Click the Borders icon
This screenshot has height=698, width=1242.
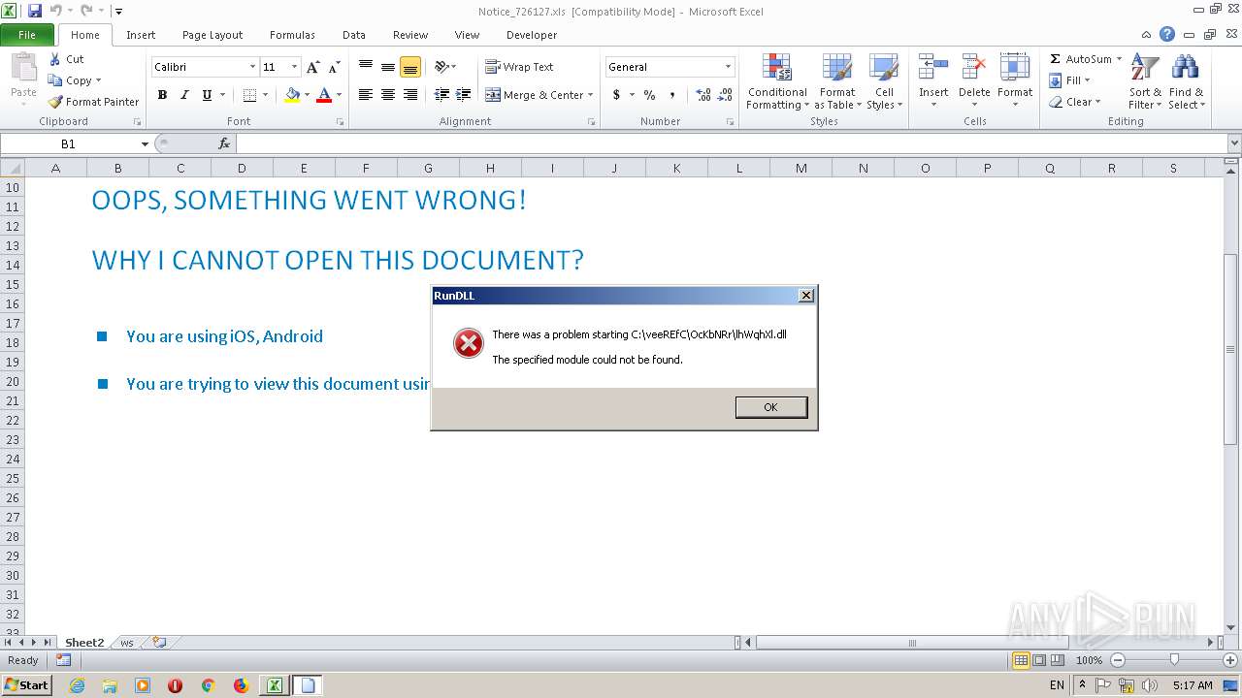point(249,95)
